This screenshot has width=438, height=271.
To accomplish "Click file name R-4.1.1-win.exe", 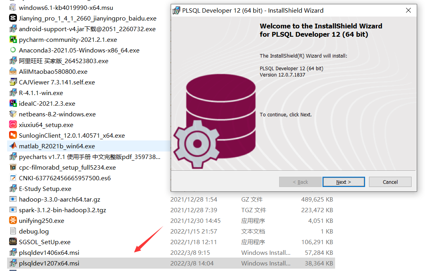I will click(x=41, y=92).
